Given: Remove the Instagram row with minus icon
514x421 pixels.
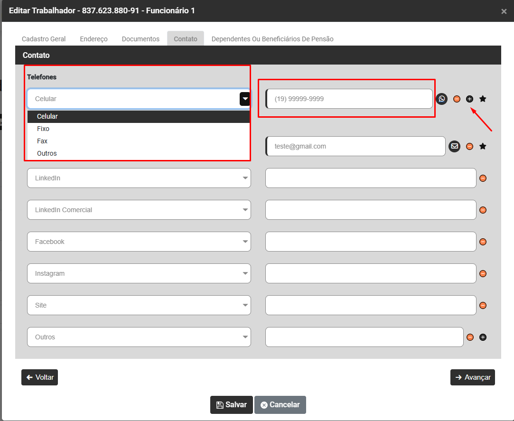Looking at the screenshot, I should 483,273.
